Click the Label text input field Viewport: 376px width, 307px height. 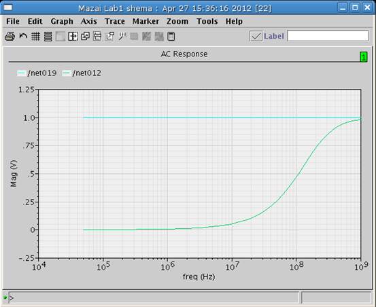[328, 36]
